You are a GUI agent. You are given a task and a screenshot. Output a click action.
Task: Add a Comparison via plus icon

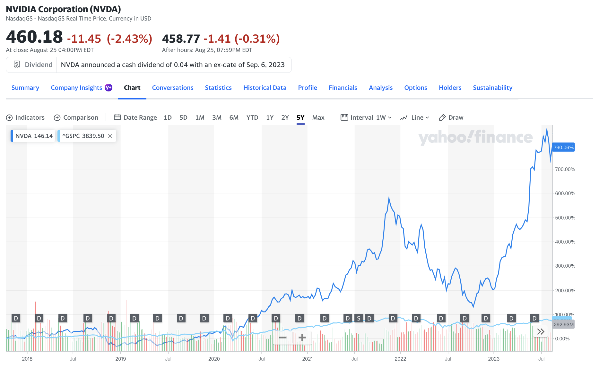click(57, 118)
